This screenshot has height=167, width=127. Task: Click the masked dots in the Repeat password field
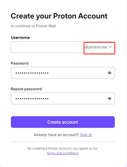[x=32, y=99]
